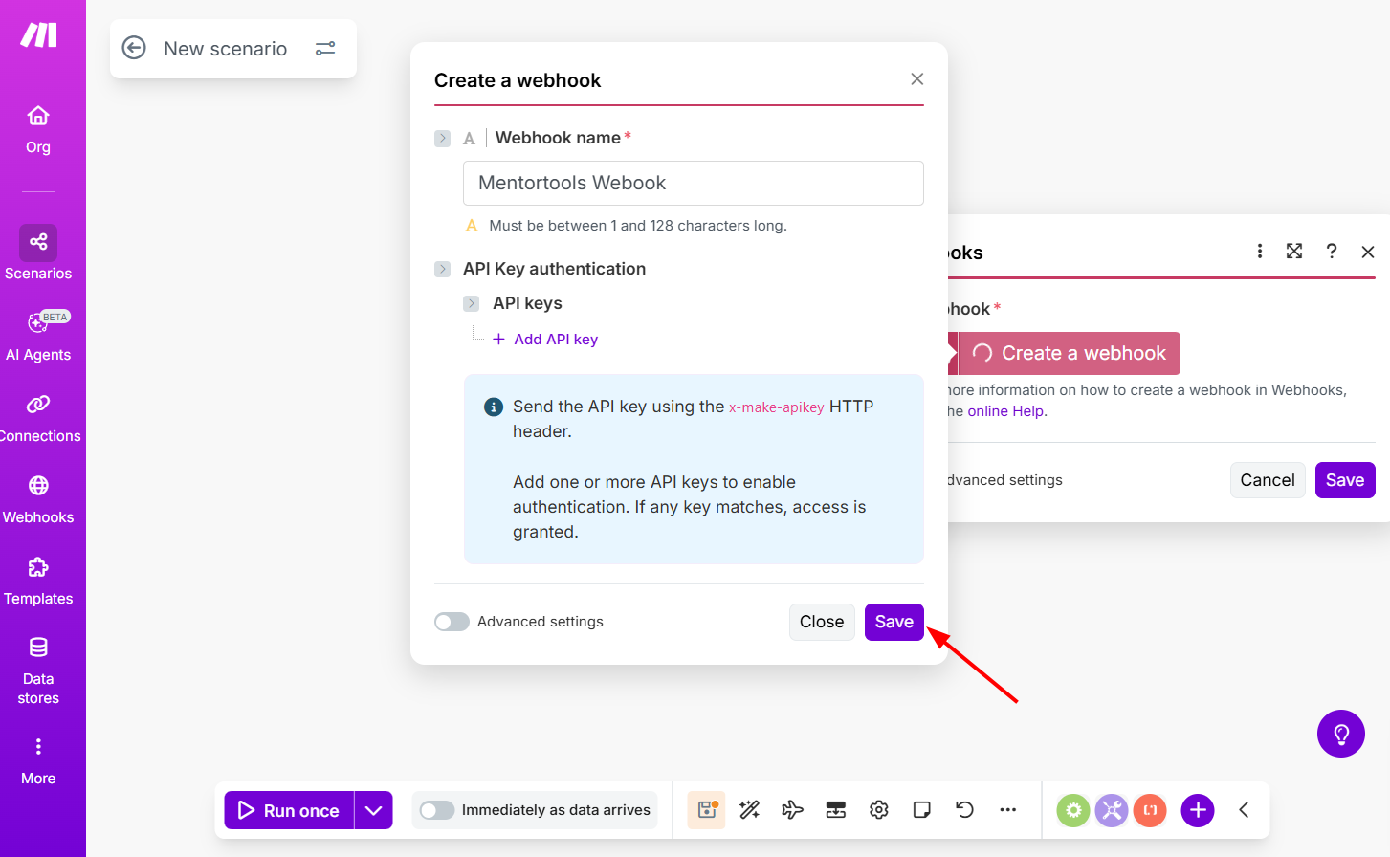Screen dimensions: 1390x857
Task: Click the Add API key link
Action: [x=545, y=340]
